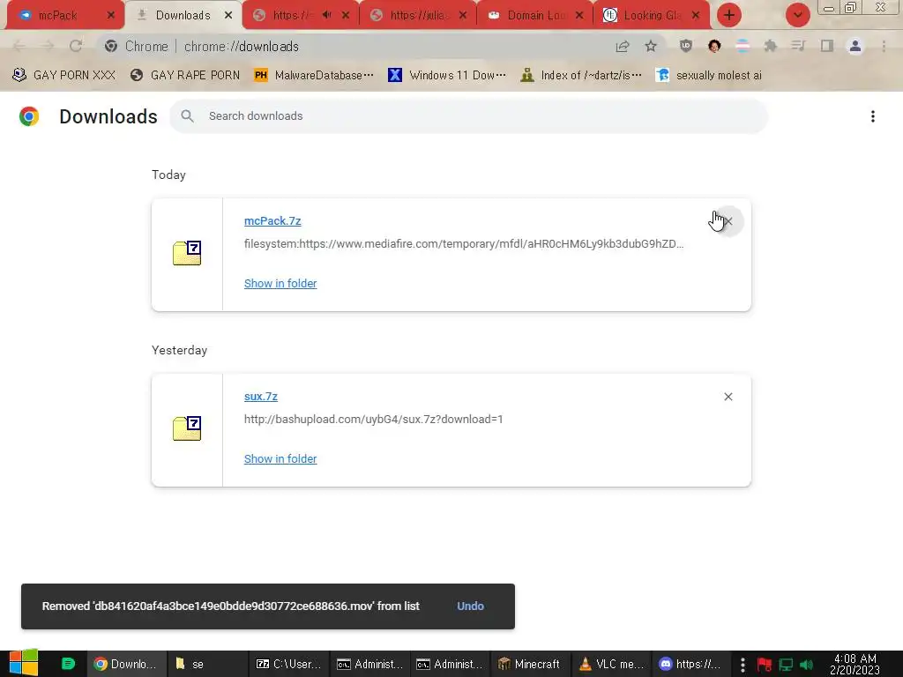
Task: Select the Downloads tab
Action: [x=183, y=15]
